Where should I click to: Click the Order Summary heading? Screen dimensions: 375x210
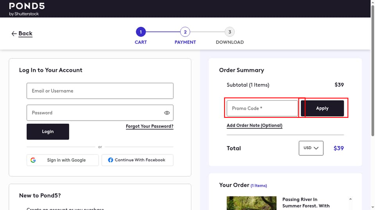[x=241, y=70]
